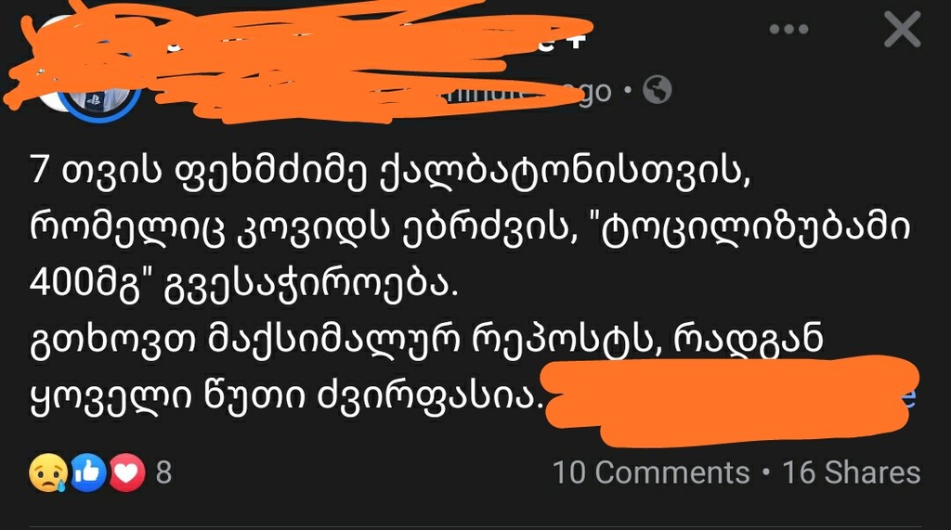
Task: Open the 16 Shares link
Action: point(852,472)
